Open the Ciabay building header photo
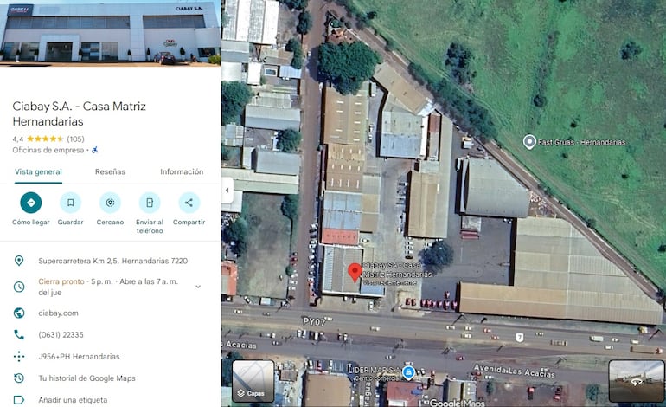The height and width of the screenshot is (407, 666). coord(111,33)
